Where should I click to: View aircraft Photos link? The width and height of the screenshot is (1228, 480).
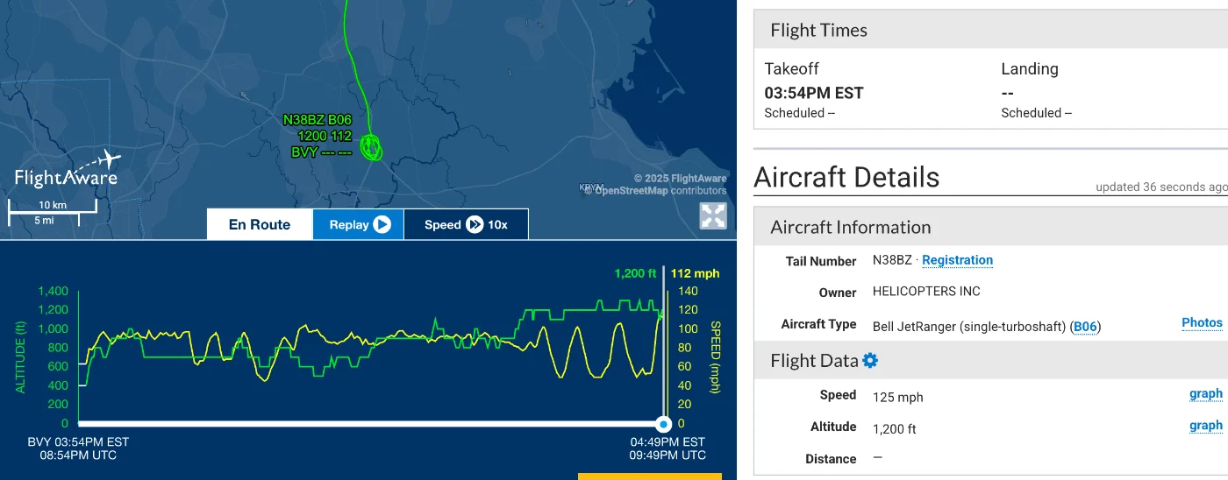click(1202, 322)
